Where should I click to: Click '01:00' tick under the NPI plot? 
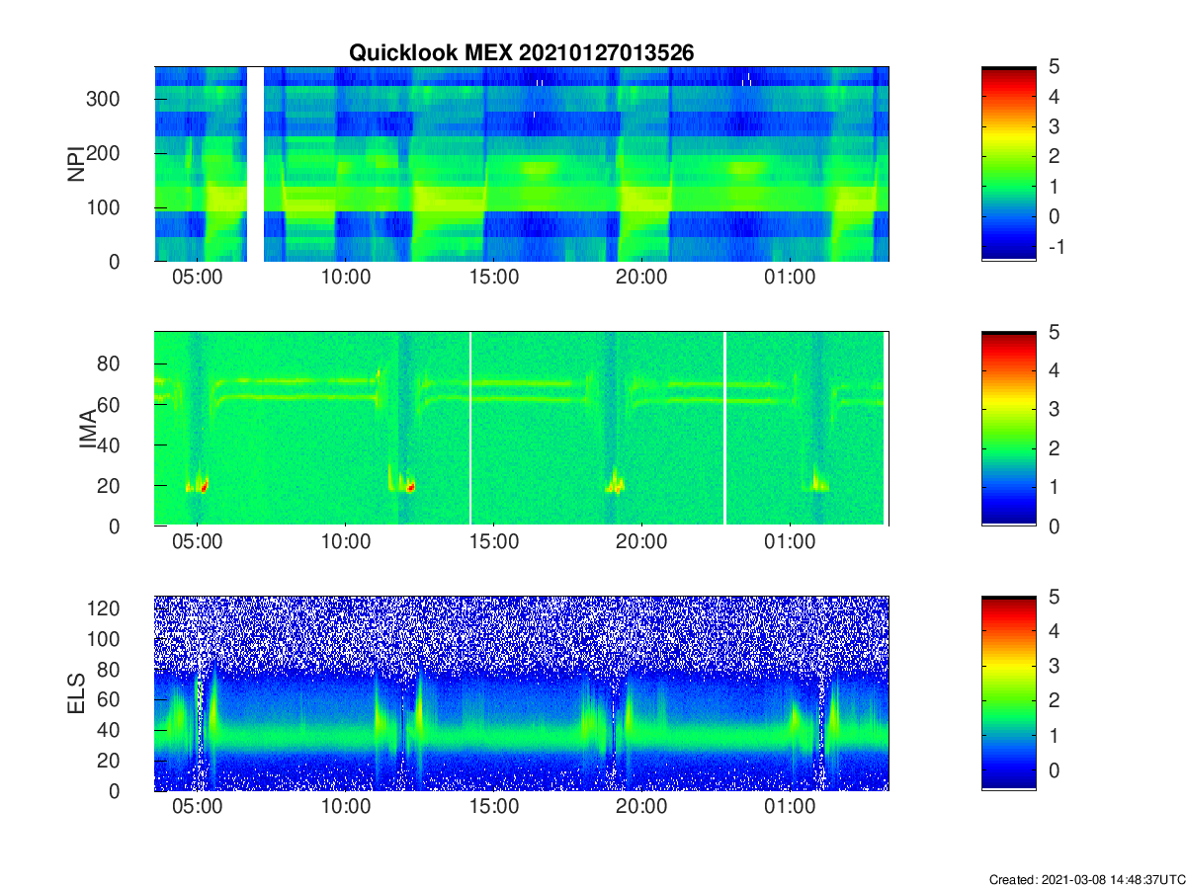(790, 278)
